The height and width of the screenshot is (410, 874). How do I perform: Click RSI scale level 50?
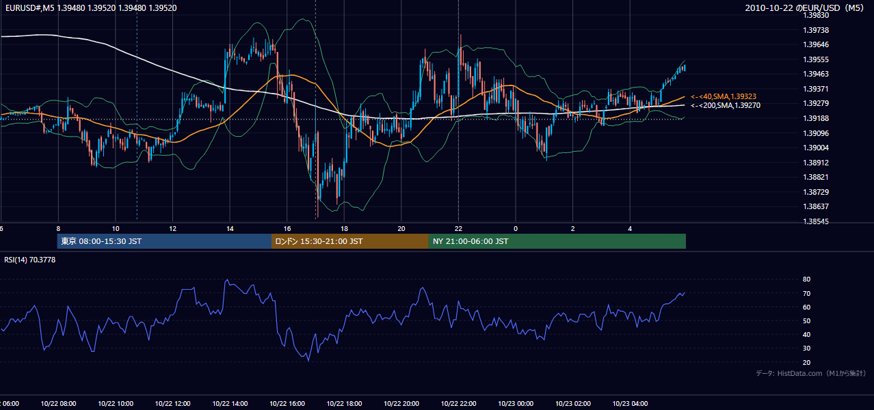pyautogui.click(x=806, y=320)
